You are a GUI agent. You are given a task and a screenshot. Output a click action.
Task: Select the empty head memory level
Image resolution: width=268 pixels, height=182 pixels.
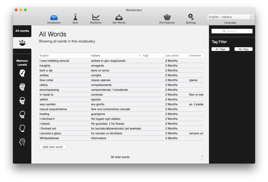click(x=22, y=128)
